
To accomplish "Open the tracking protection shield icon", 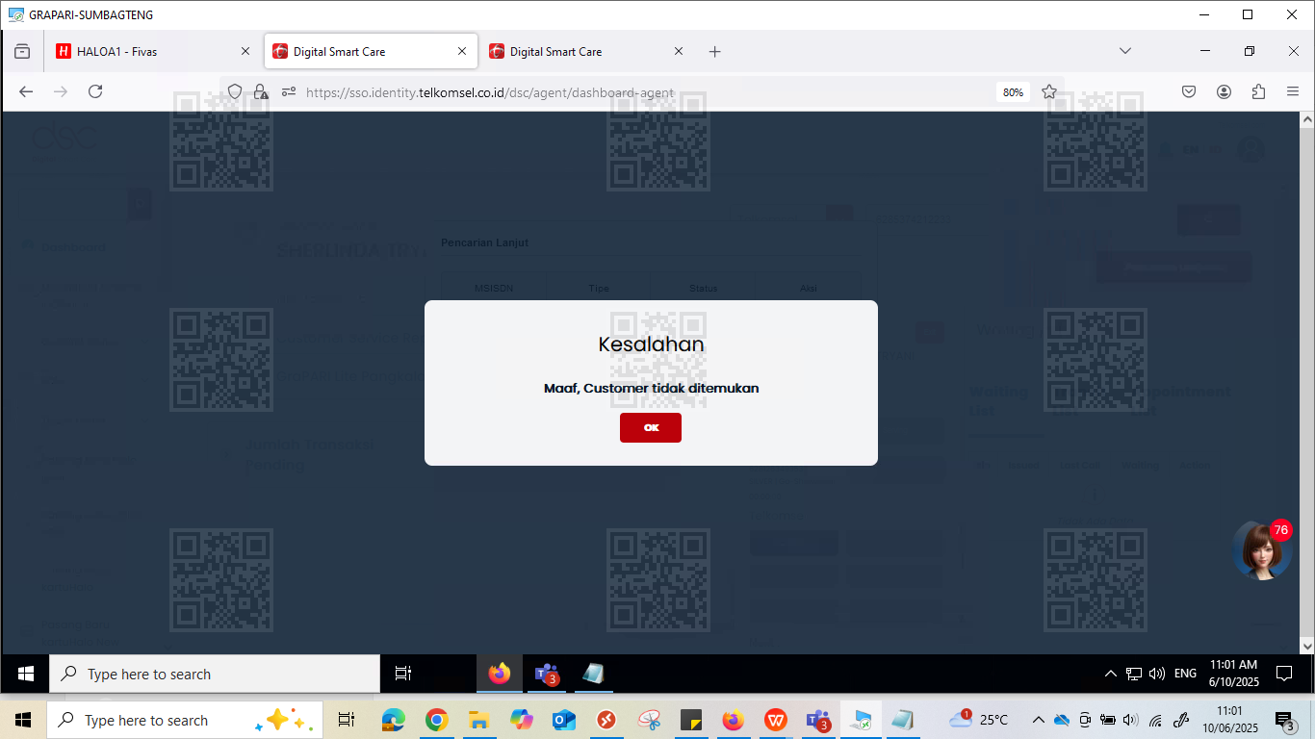I will click(x=235, y=92).
